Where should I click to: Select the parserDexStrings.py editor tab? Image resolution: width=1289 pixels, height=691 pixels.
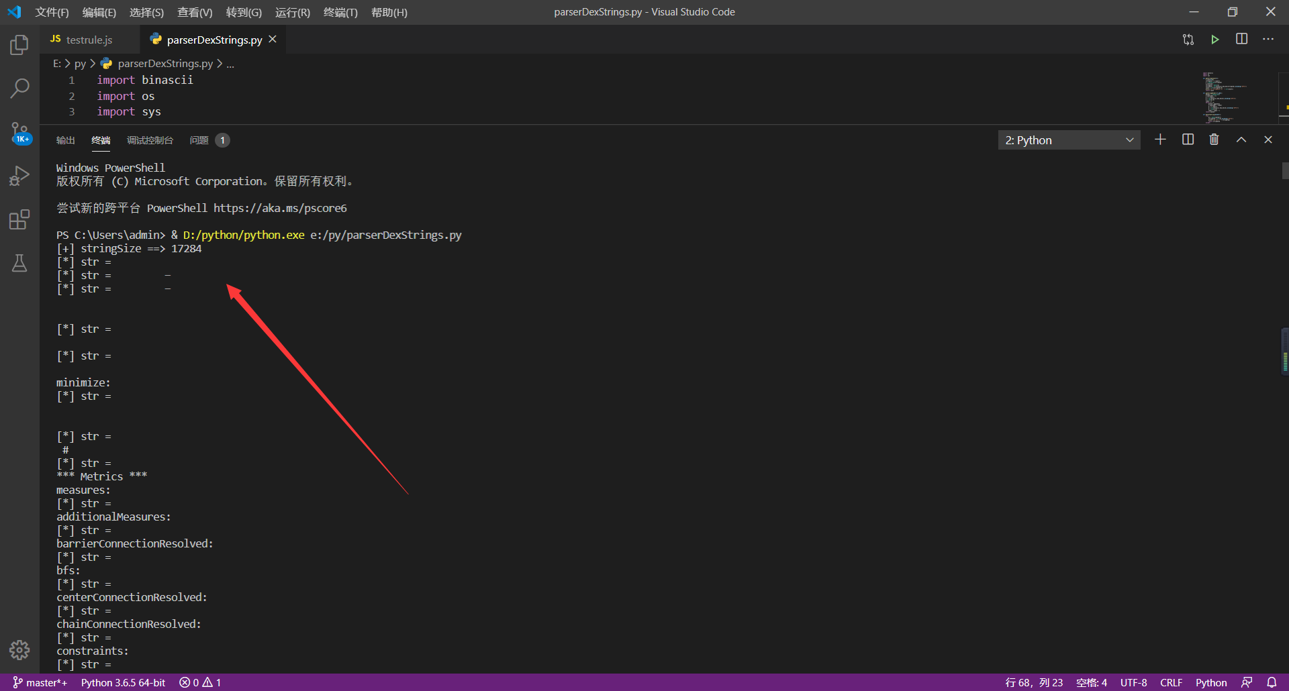pyautogui.click(x=213, y=40)
